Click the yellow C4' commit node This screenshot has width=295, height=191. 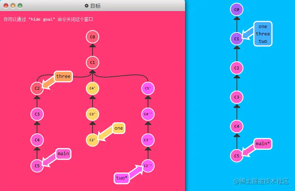93,88
